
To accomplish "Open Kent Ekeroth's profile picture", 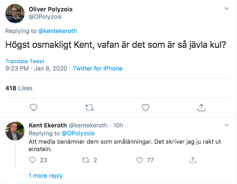I will [15, 131].
